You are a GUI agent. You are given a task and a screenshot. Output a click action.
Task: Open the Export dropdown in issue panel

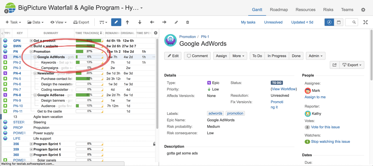tap(352, 65)
